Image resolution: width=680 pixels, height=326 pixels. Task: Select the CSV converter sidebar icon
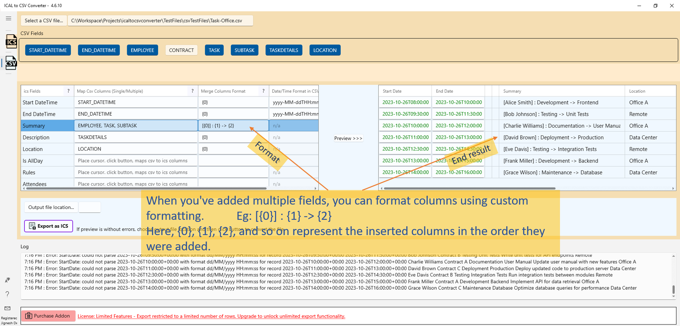point(11,63)
